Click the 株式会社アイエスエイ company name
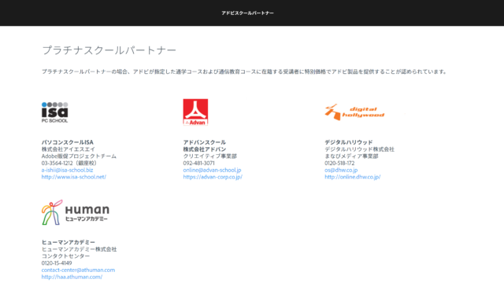The height and width of the screenshot is (283, 504). click(x=69, y=149)
